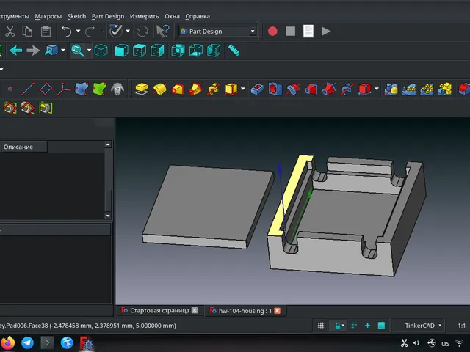Create a datum point tool
This screenshot has height=352, width=470.
point(10,89)
